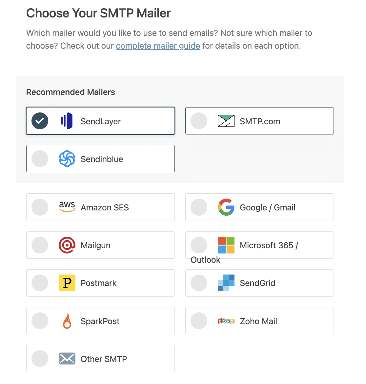Click the Mailgun red target logo
366x384 pixels.
coord(67,245)
